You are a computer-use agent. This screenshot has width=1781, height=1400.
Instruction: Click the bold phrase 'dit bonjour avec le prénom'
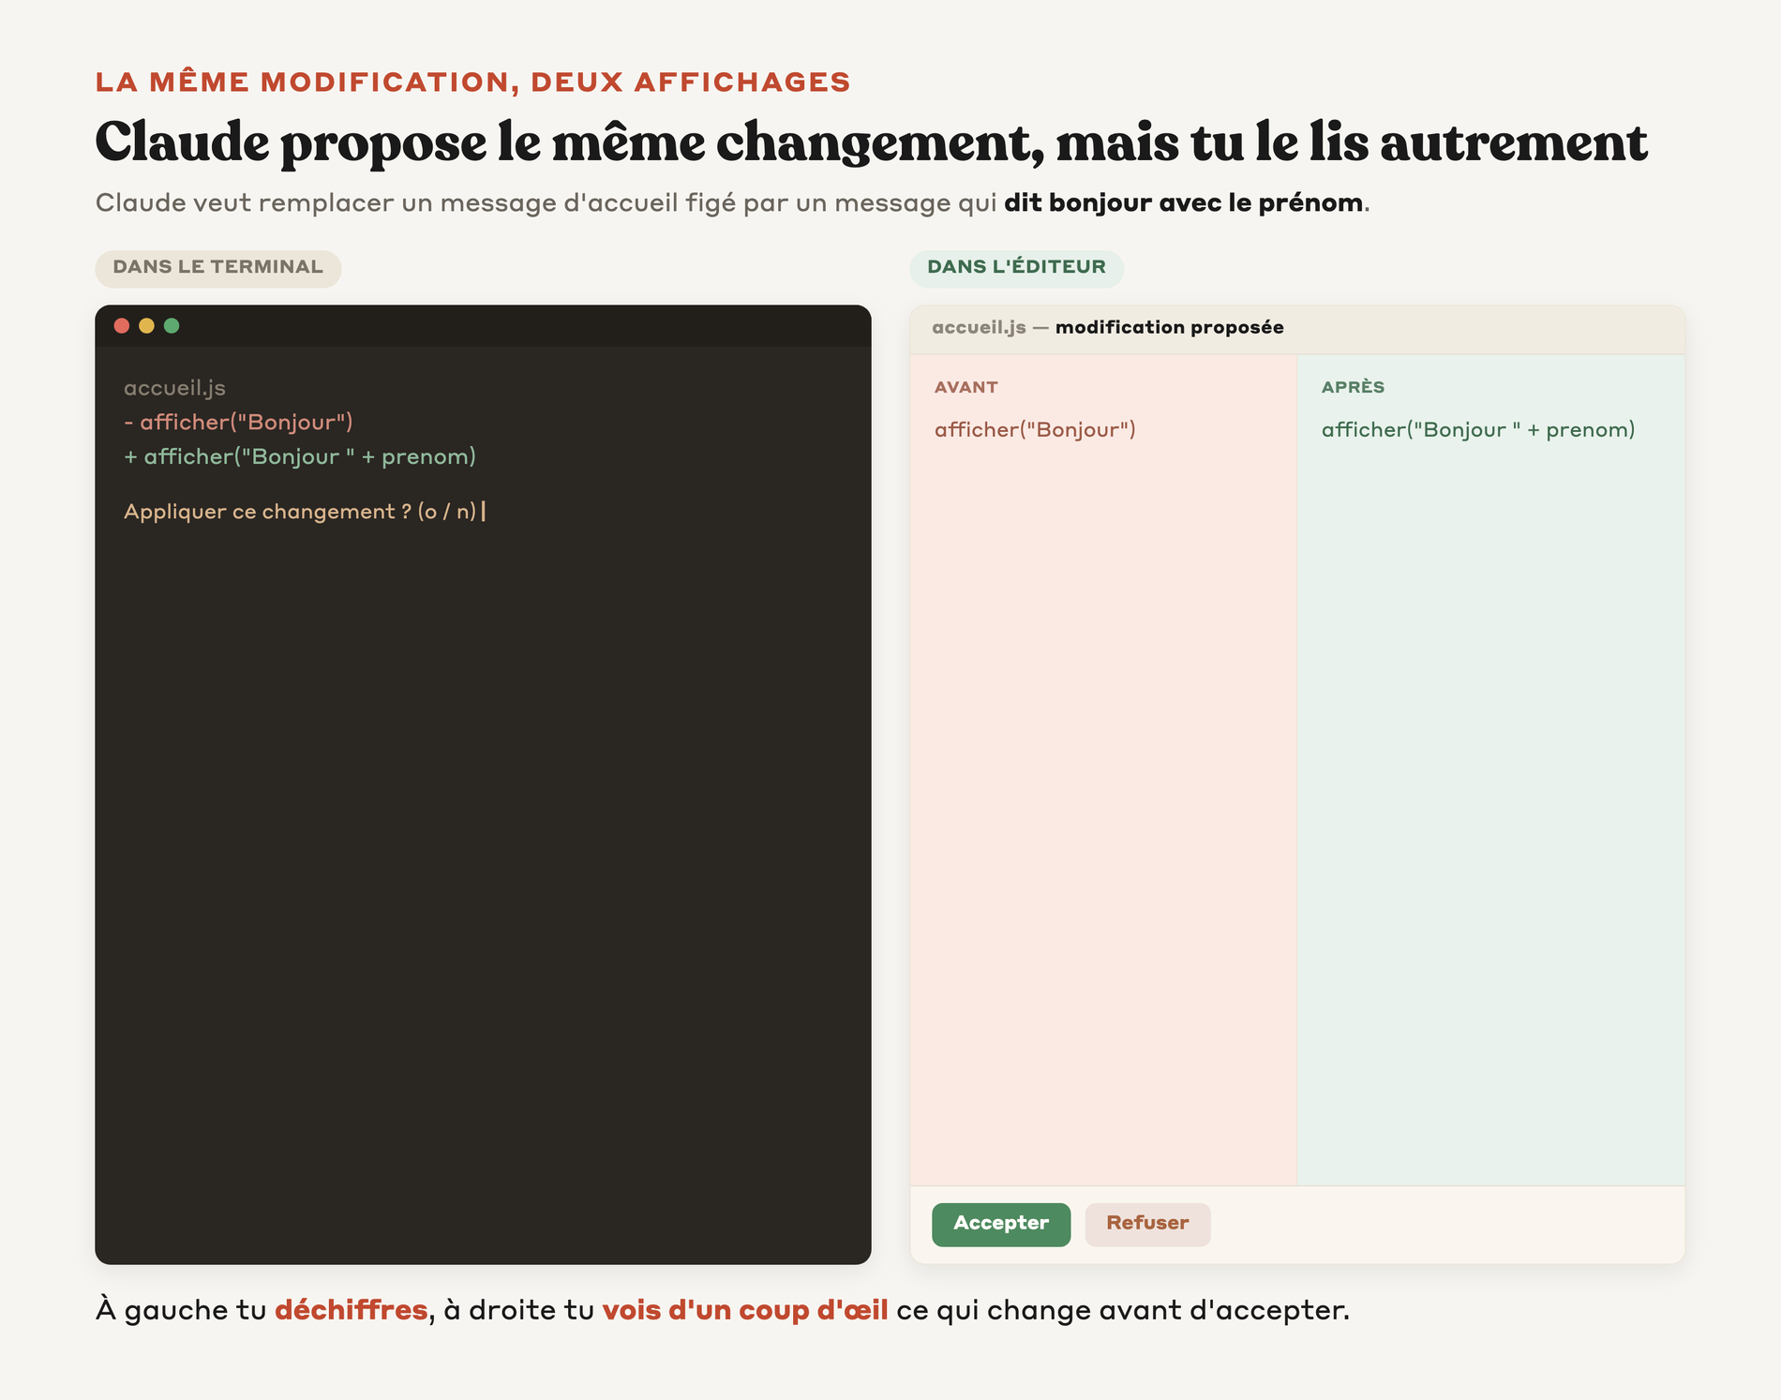[x=1183, y=203]
